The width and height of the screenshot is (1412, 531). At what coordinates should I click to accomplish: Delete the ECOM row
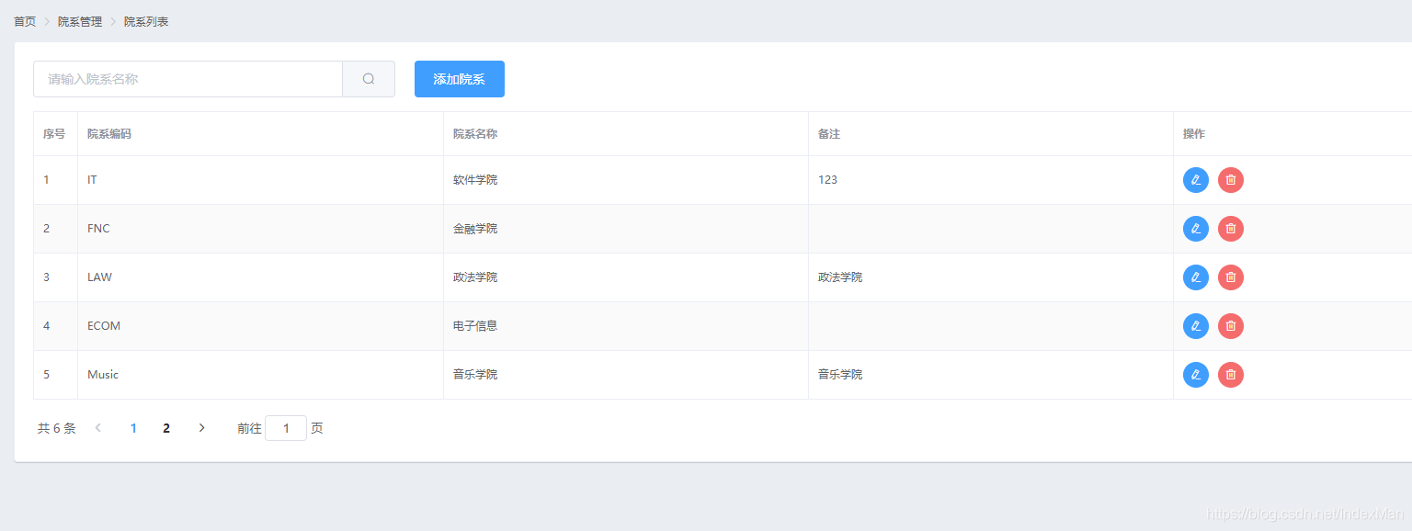pos(1231,326)
